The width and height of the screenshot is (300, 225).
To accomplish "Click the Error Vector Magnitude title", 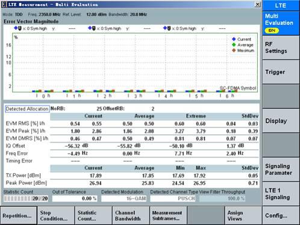I will 31,22.
